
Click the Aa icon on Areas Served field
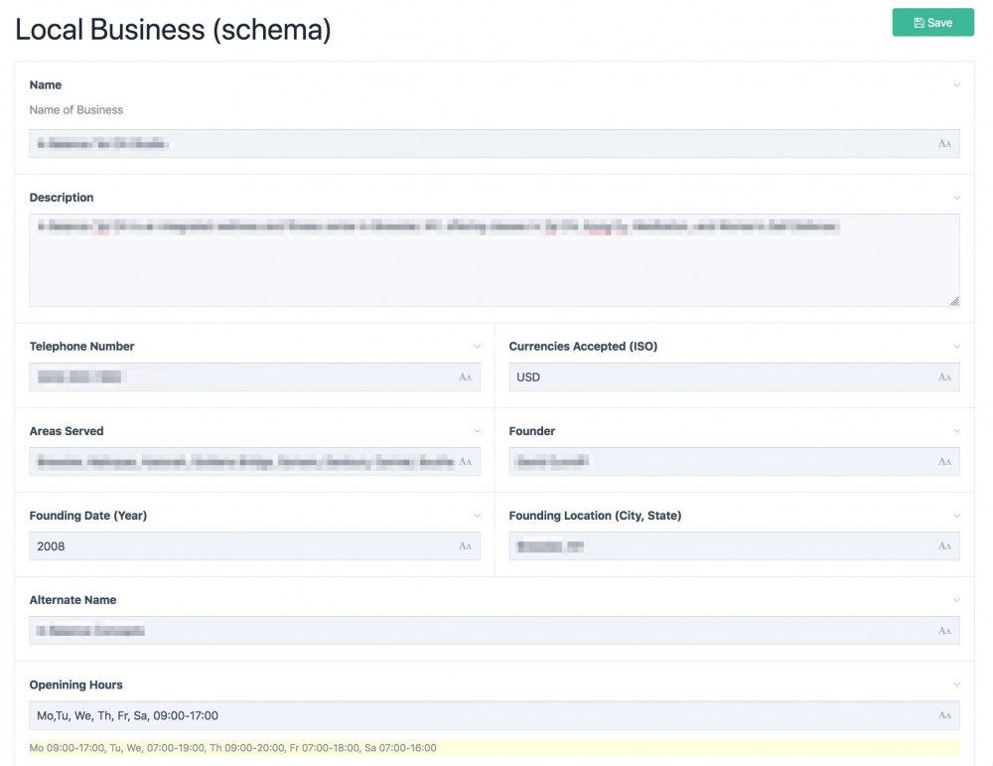click(466, 461)
